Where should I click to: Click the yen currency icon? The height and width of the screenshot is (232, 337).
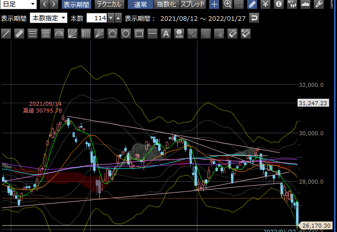(x=265, y=4)
